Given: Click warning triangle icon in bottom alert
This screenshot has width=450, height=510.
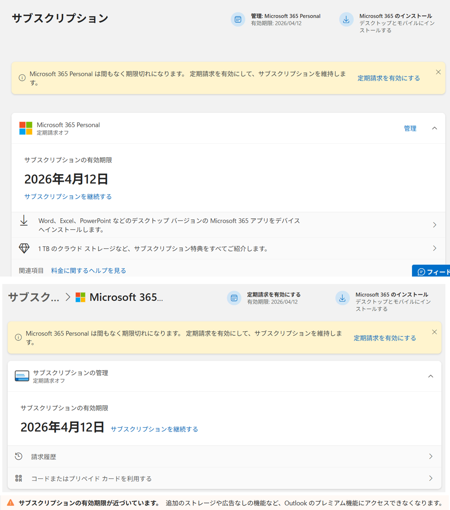Looking at the screenshot, I should pyautogui.click(x=11, y=503).
